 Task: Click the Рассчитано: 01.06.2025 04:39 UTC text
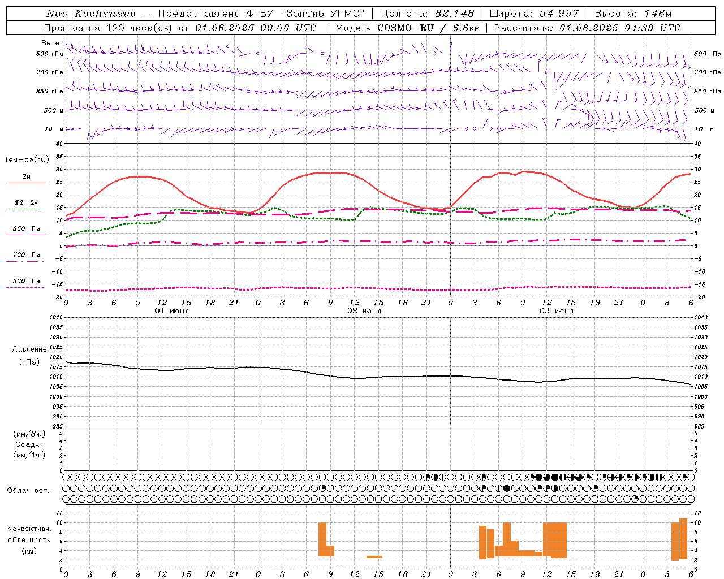click(587, 28)
